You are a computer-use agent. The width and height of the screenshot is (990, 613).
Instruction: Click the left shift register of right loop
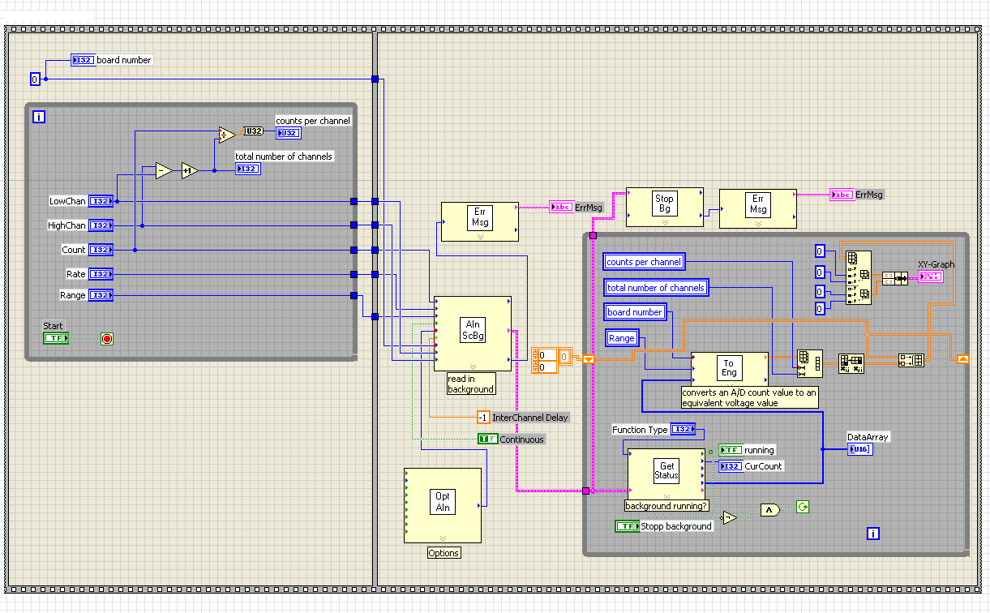pyautogui.click(x=589, y=358)
